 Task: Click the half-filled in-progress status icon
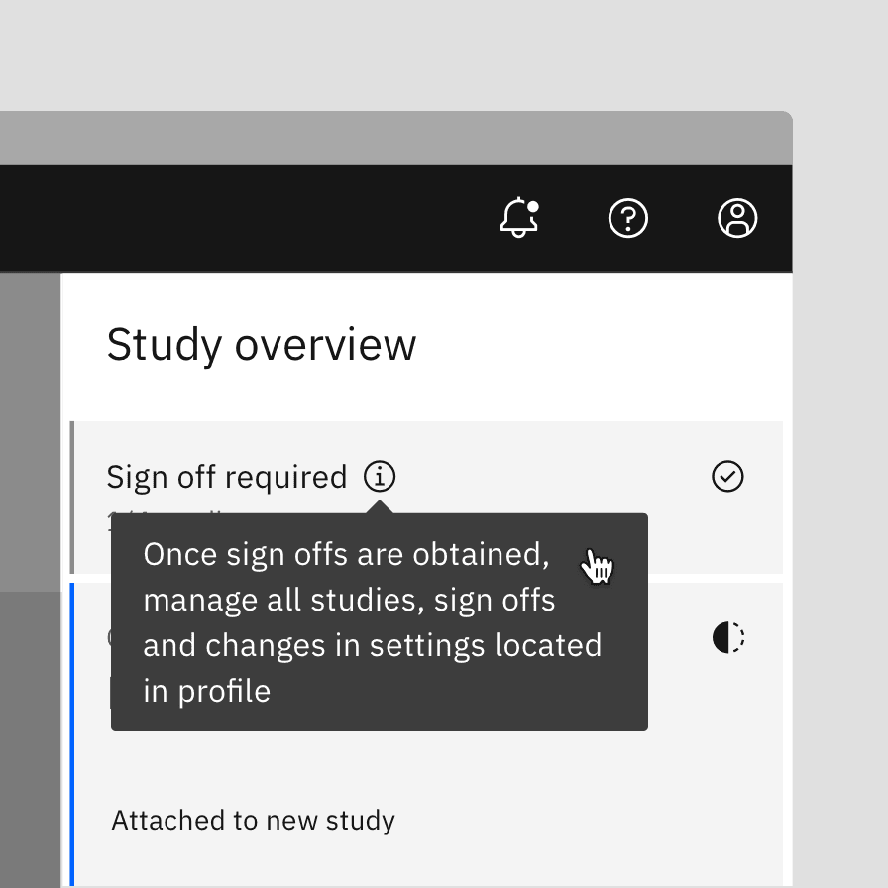(x=727, y=637)
